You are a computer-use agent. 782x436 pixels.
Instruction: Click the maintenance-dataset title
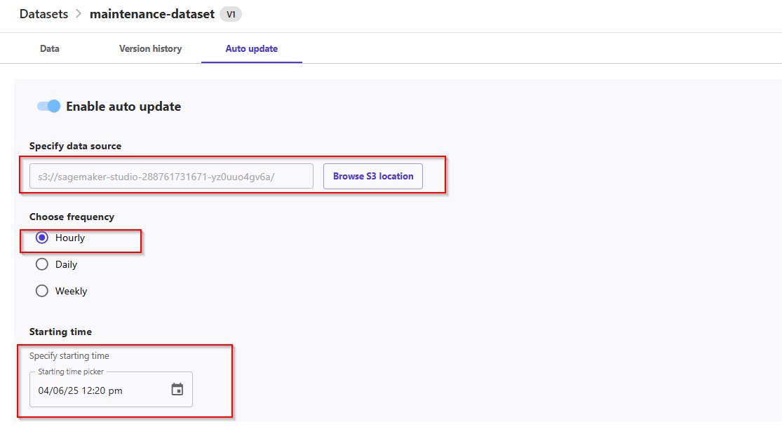(152, 14)
